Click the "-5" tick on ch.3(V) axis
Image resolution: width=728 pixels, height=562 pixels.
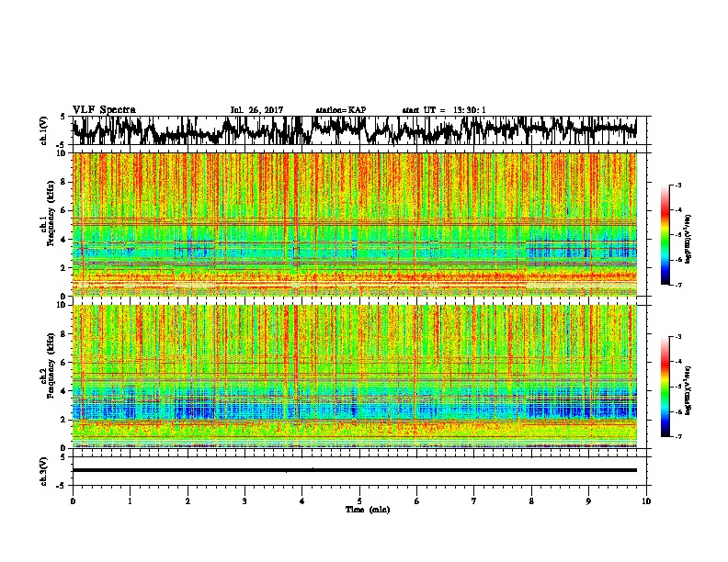(63, 486)
